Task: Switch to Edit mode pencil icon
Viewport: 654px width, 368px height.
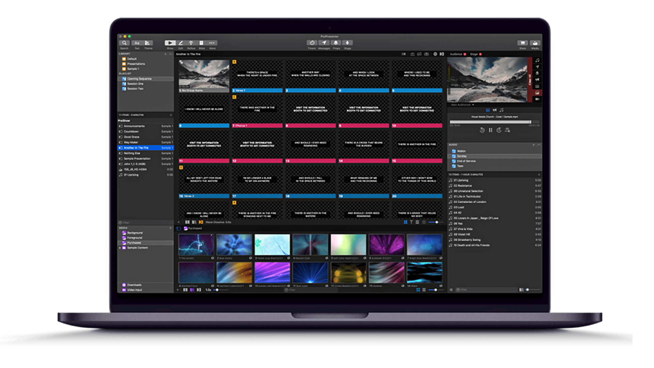Action: (181, 43)
